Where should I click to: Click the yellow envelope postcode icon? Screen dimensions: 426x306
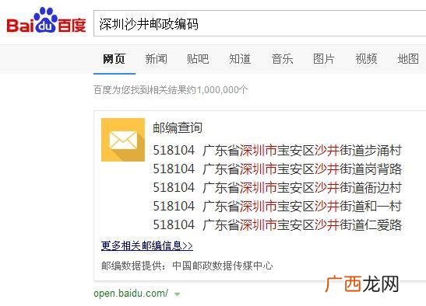point(123,140)
